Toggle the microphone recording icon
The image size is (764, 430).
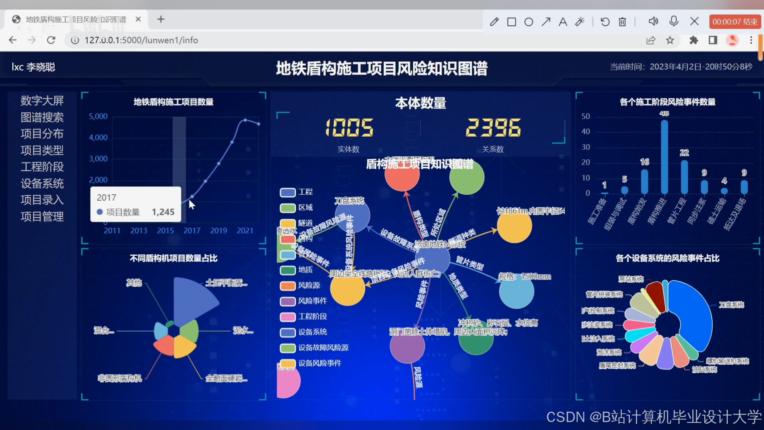tap(674, 21)
